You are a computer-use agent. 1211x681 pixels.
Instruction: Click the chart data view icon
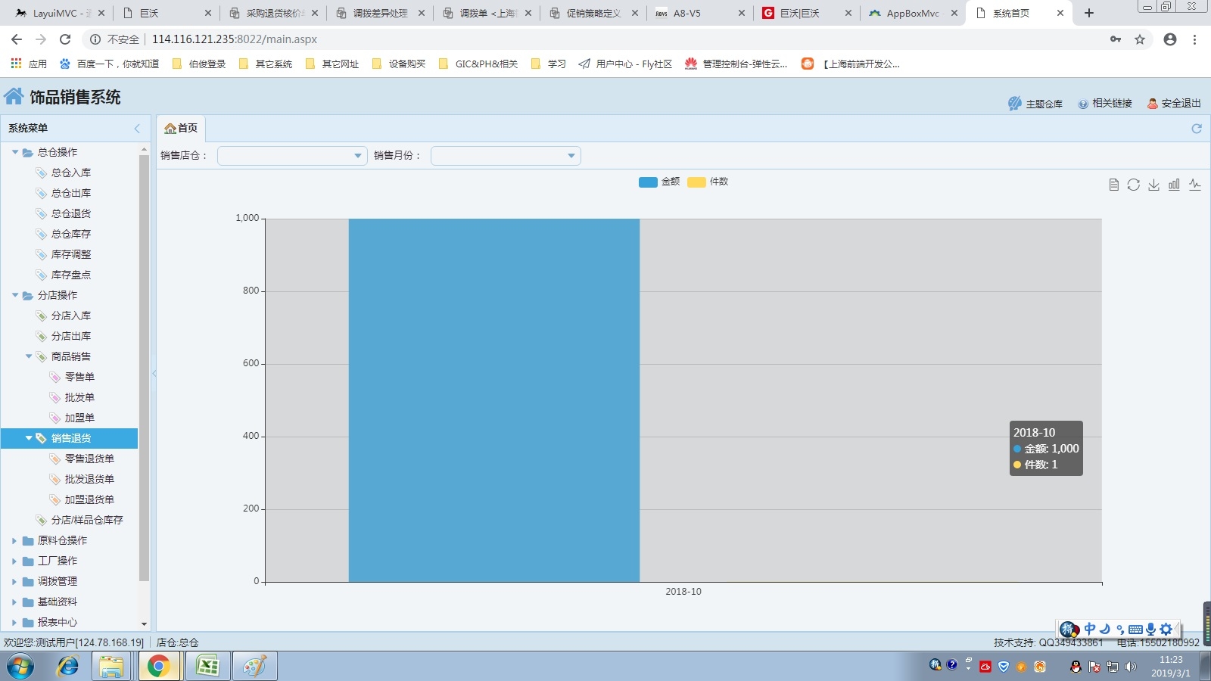[1113, 185]
